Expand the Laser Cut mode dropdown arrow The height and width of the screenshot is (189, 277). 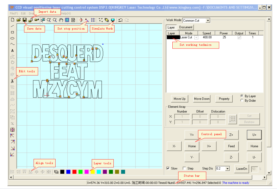196,37
